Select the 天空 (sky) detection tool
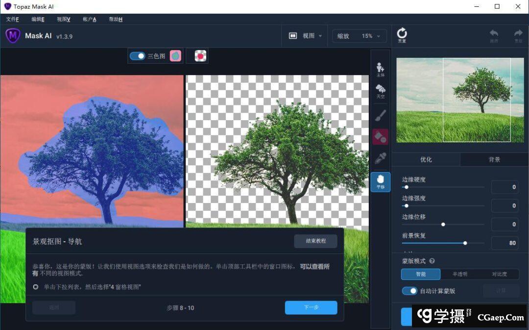The image size is (529, 330). pos(380,91)
